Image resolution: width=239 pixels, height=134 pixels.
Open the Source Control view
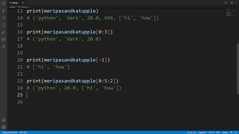click(x=3, y=11)
